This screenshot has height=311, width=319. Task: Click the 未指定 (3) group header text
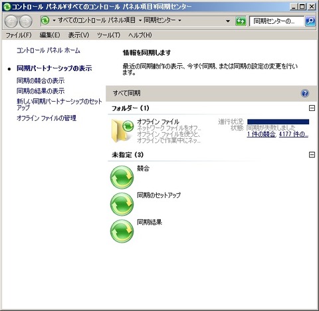[x=128, y=155]
